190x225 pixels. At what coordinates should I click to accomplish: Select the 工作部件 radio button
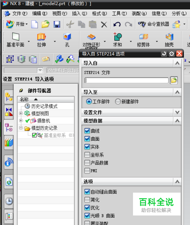[89, 102]
